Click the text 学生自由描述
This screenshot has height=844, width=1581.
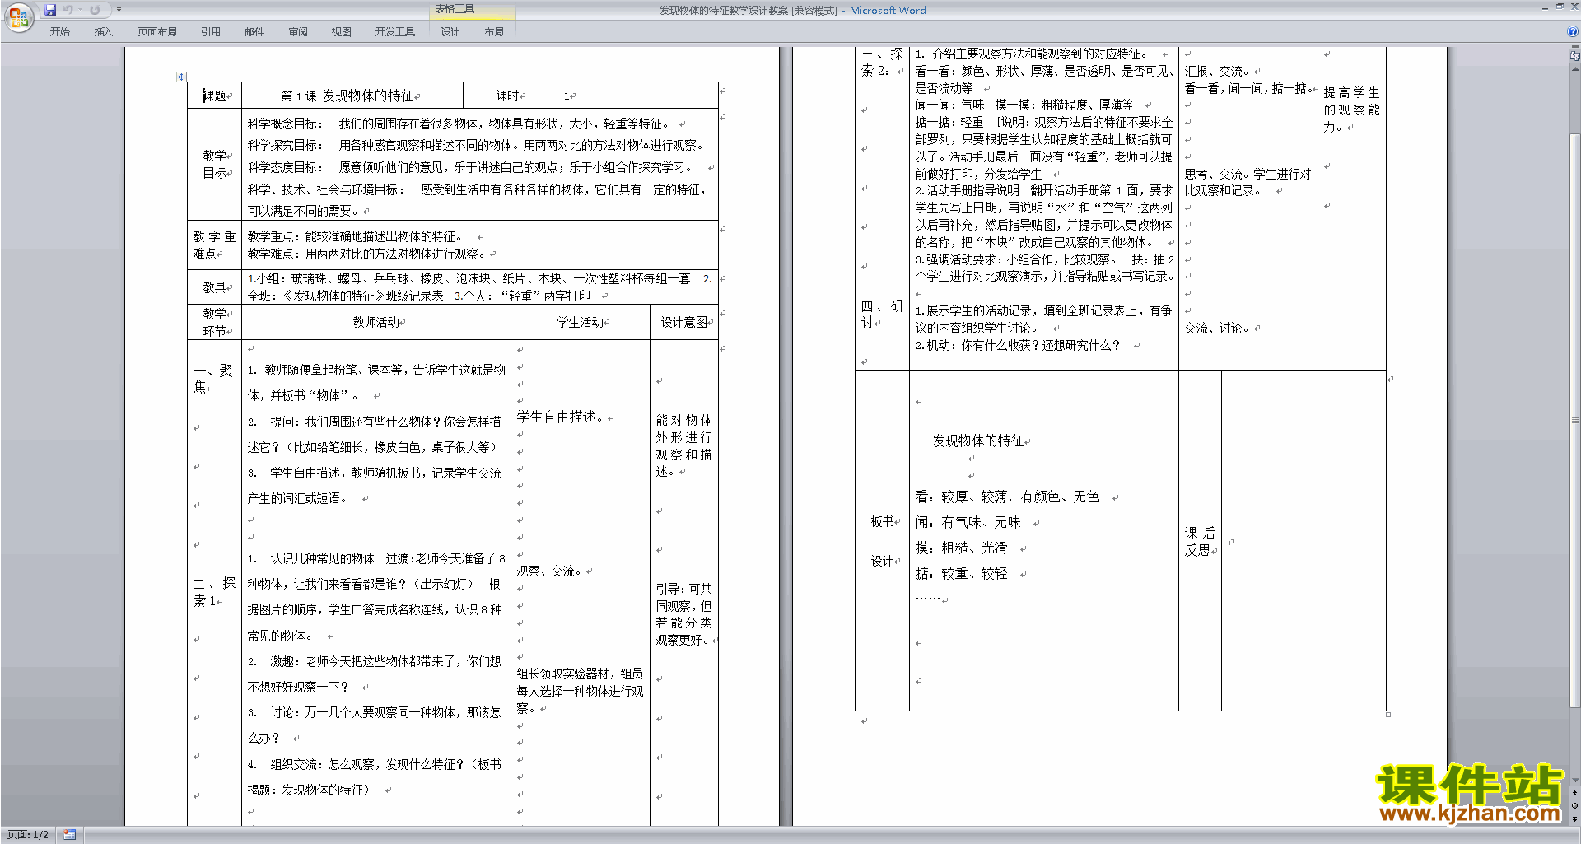(560, 417)
